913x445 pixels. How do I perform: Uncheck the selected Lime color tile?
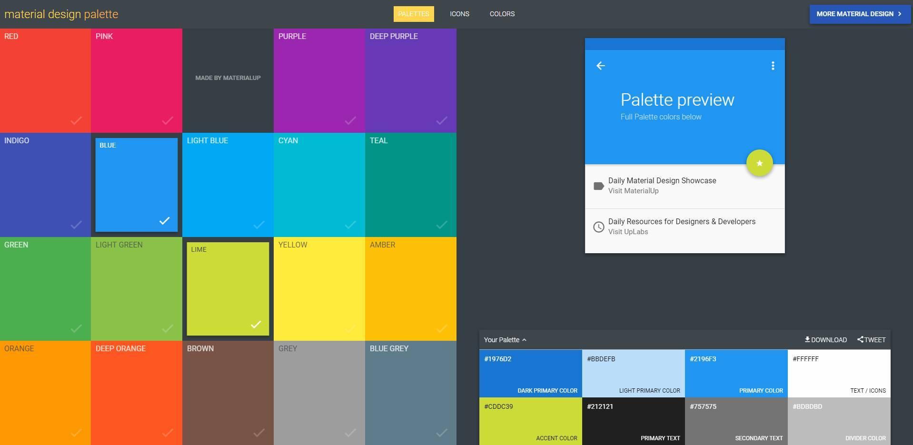228,289
